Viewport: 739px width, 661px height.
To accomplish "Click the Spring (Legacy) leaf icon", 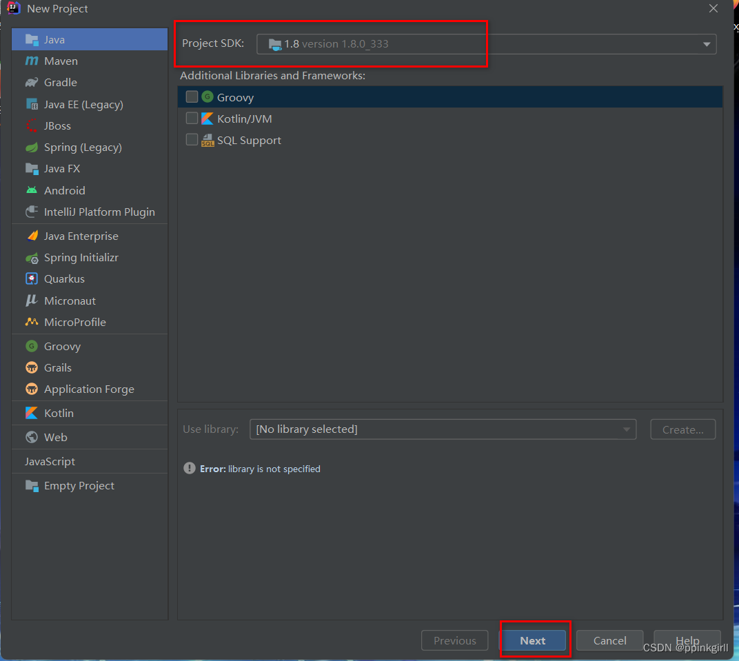I will point(32,148).
